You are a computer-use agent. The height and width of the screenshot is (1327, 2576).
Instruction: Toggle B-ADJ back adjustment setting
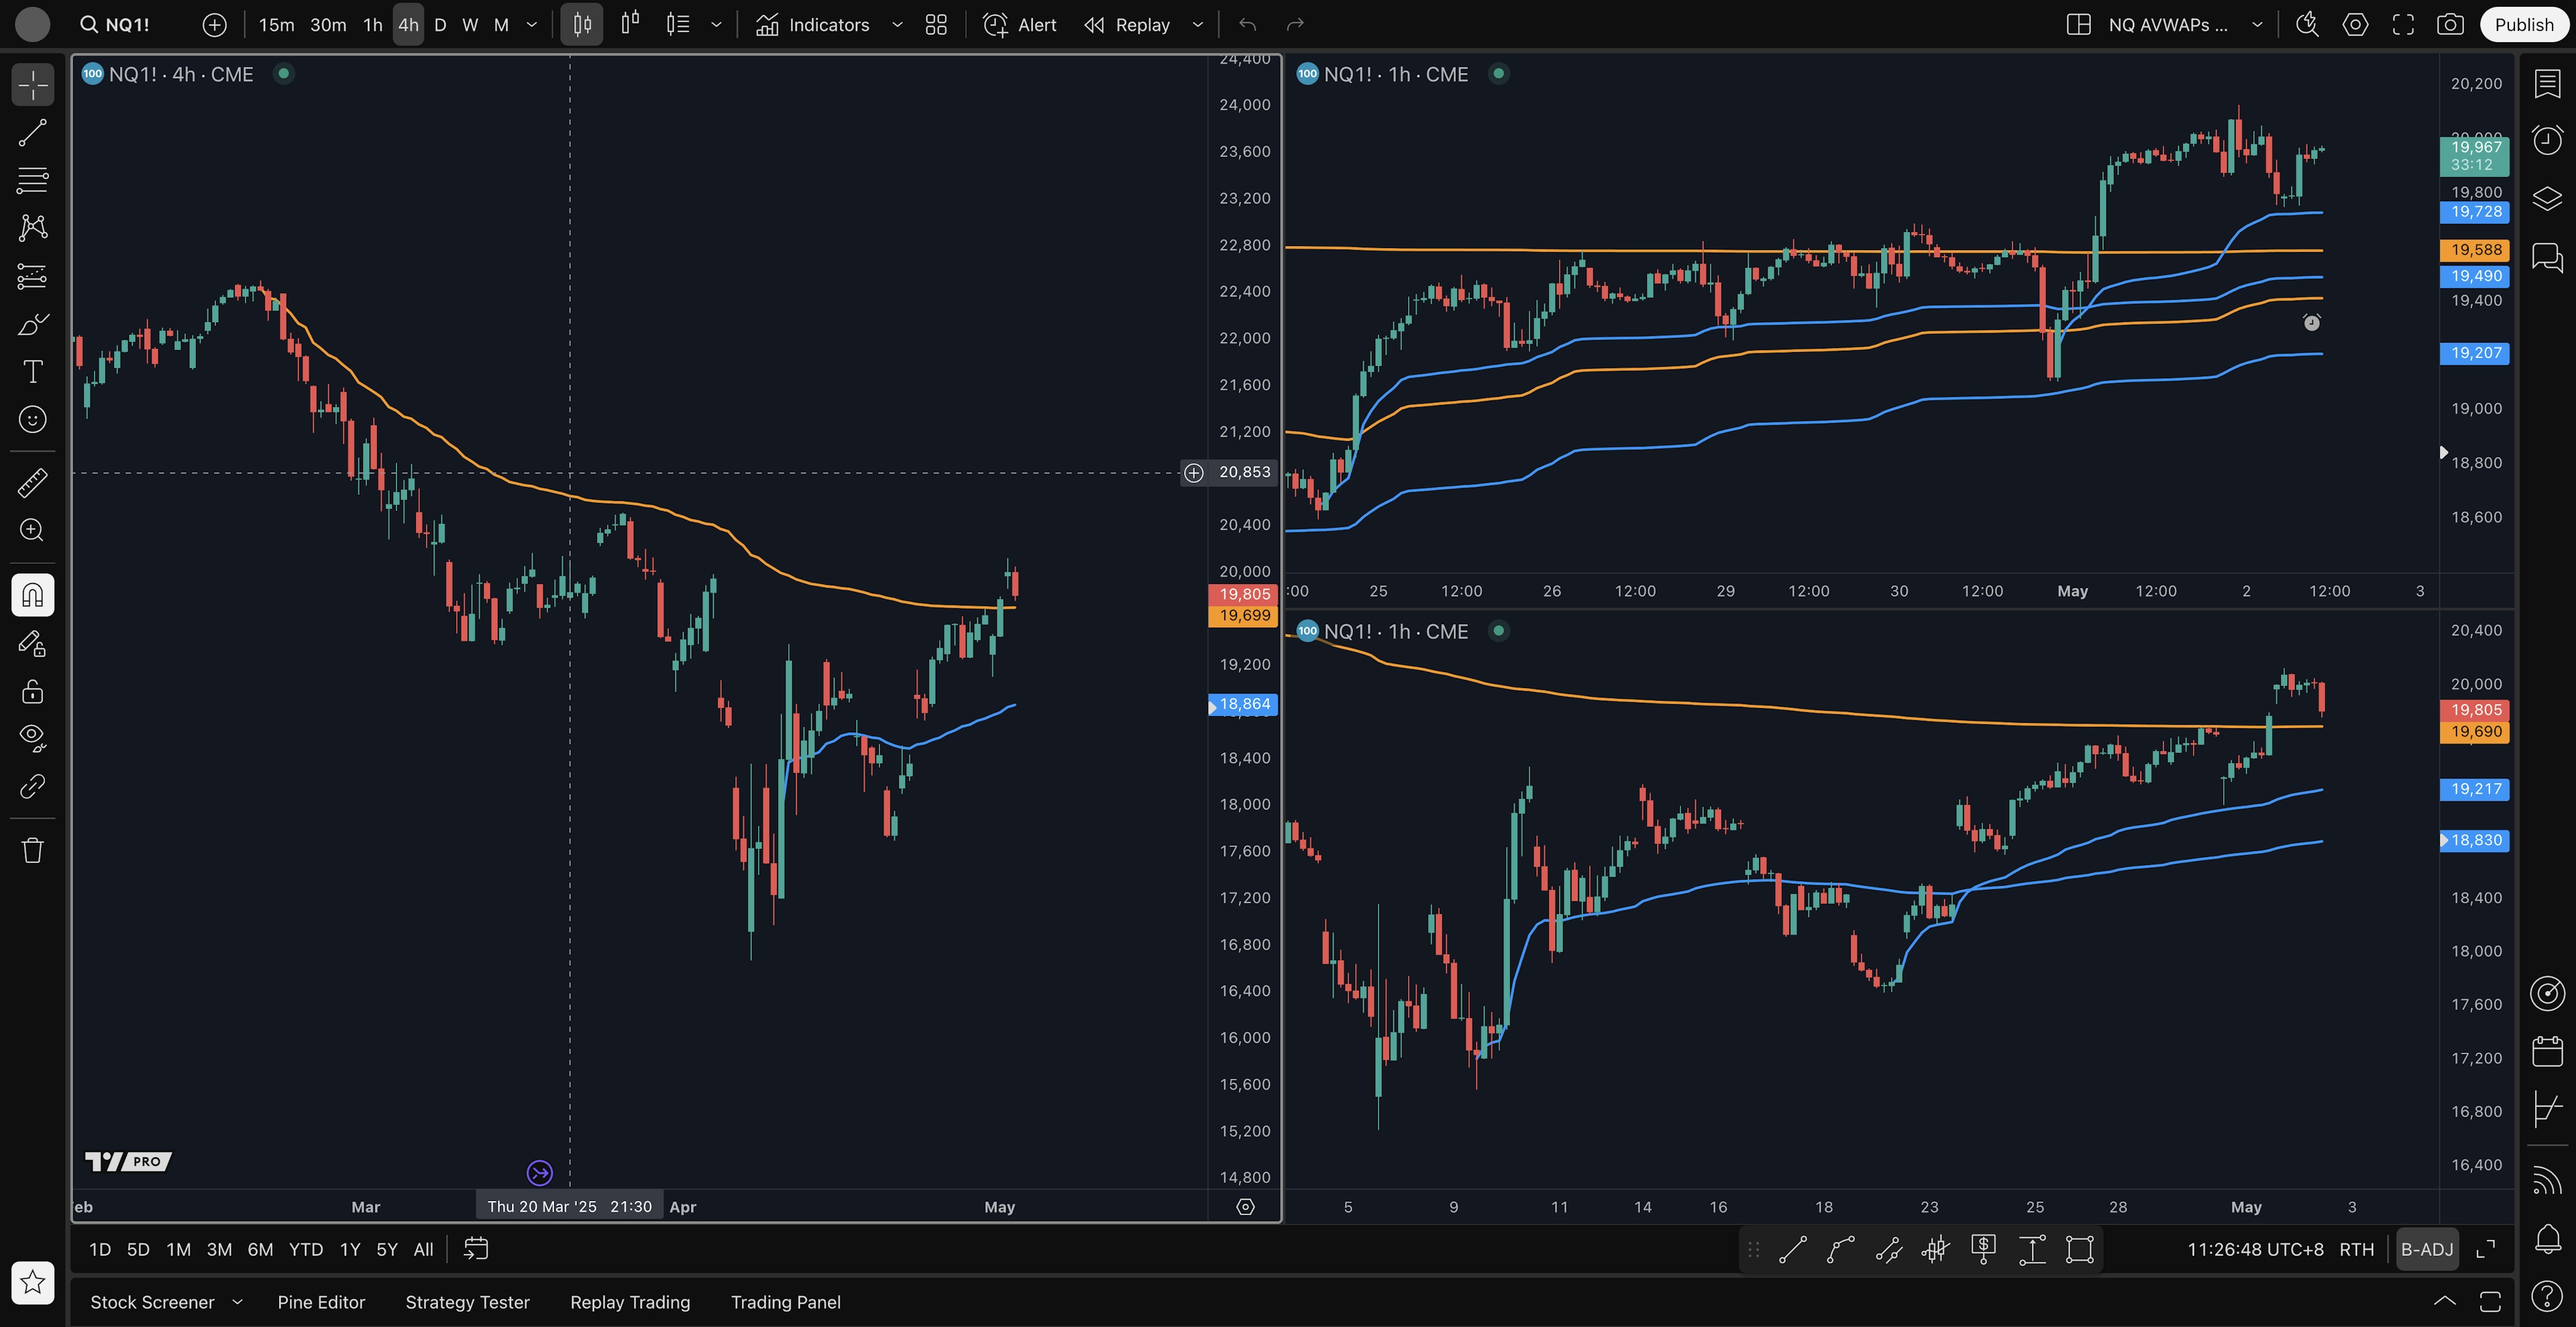pos(2427,1249)
